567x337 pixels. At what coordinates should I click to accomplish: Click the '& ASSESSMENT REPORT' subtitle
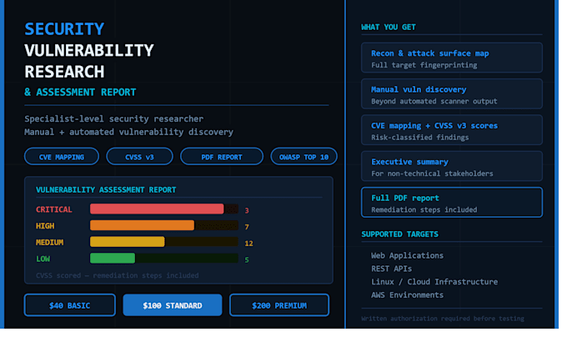(x=80, y=93)
